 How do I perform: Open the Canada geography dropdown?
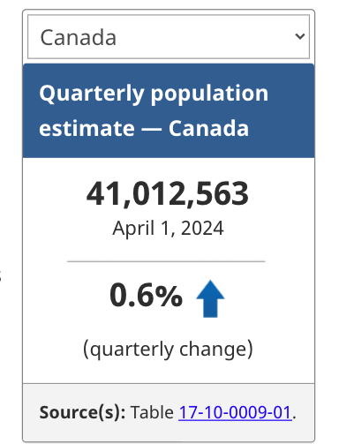pos(169,36)
